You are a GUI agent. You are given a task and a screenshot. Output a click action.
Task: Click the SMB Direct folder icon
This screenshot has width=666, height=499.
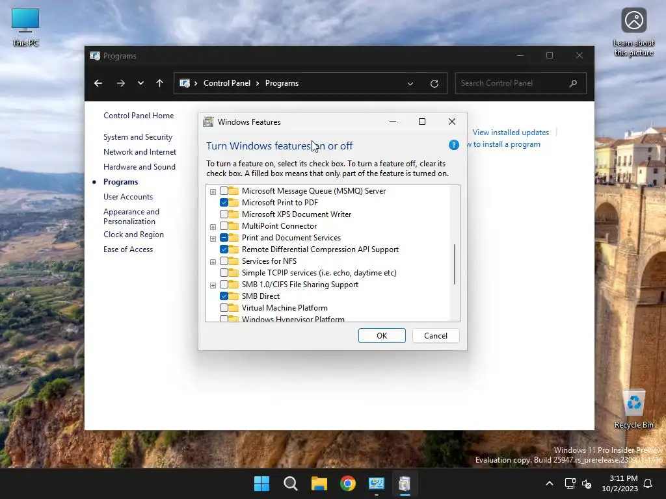(x=233, y=296)
